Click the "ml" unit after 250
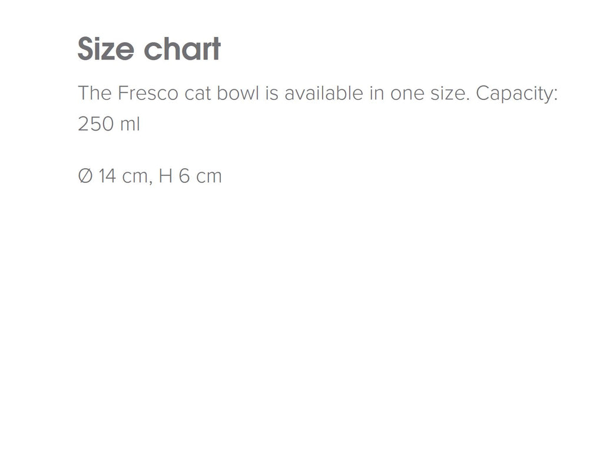Image resolution: width=603 pixels, height=473 pixels. [x=131, y=124]
